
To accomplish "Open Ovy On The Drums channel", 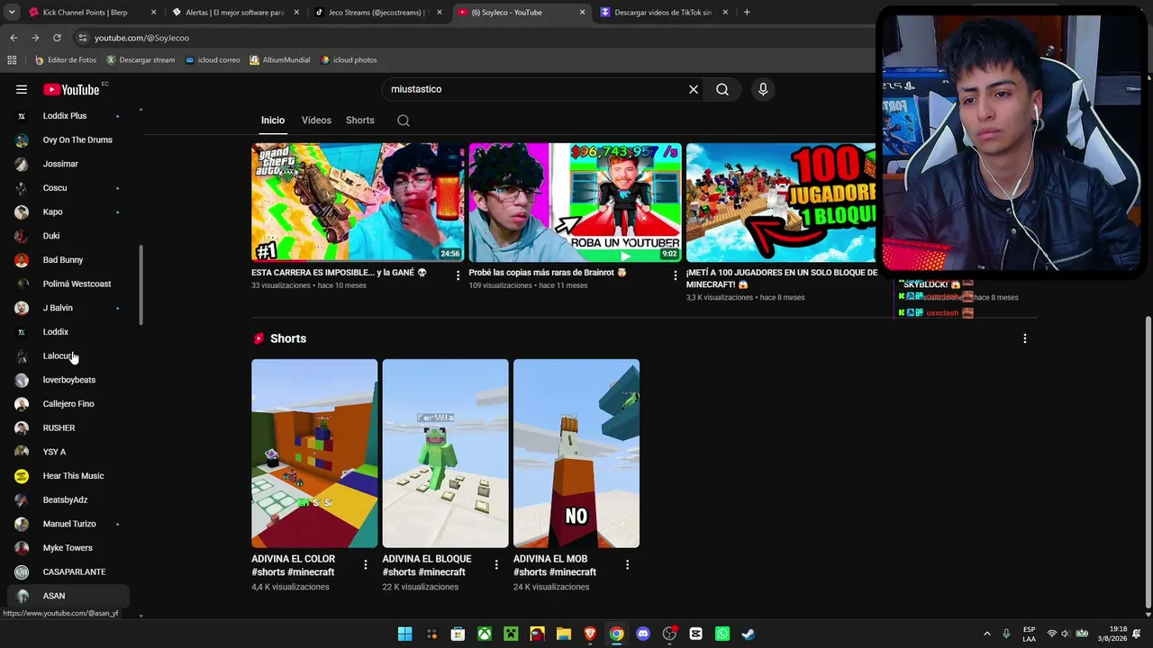I will 68,140.
